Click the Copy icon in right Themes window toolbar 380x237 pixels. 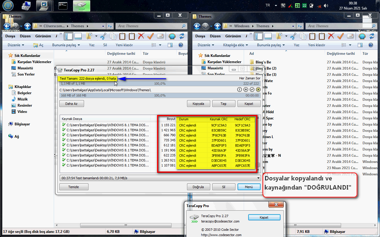303,36
